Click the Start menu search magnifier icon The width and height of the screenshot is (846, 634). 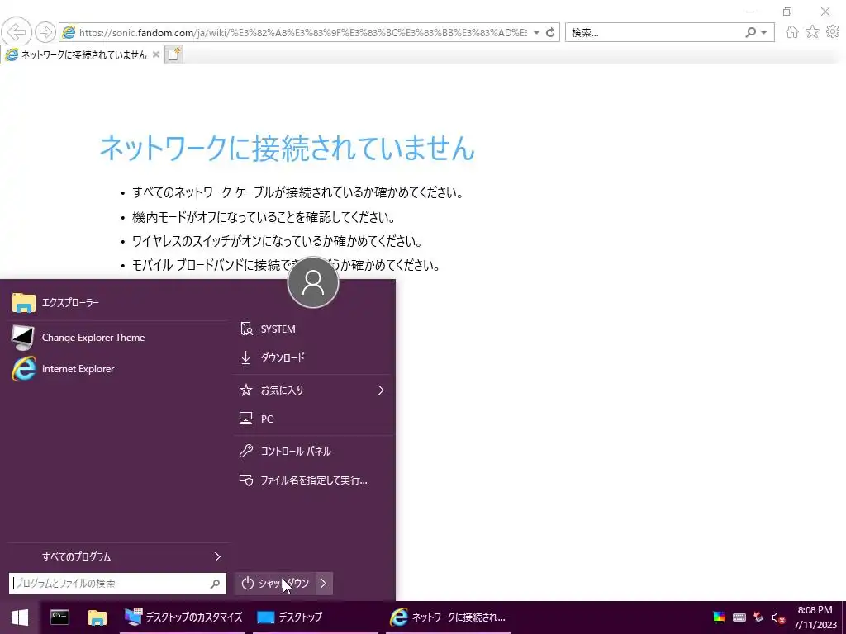pos(216,584)
